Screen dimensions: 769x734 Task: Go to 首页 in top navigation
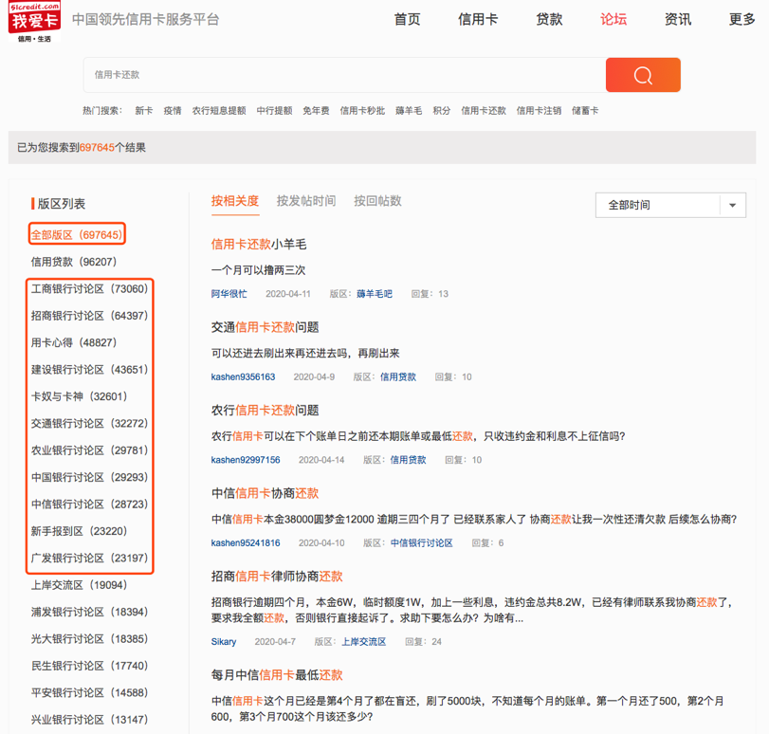click(408, 19)
